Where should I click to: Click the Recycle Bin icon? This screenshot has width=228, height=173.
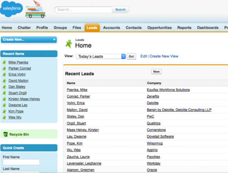pyautogui.click(x=6, y=134)
